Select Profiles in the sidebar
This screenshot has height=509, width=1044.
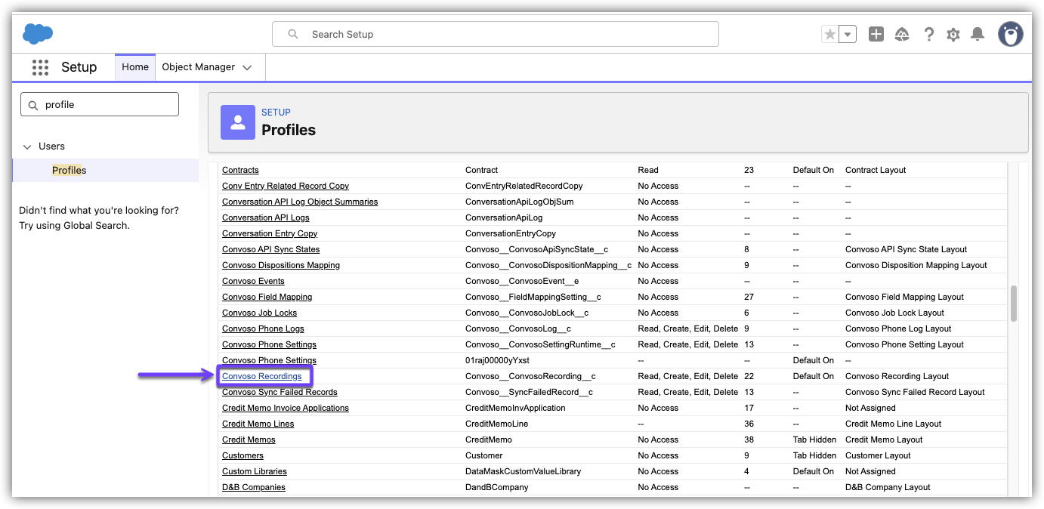(69, 171)
